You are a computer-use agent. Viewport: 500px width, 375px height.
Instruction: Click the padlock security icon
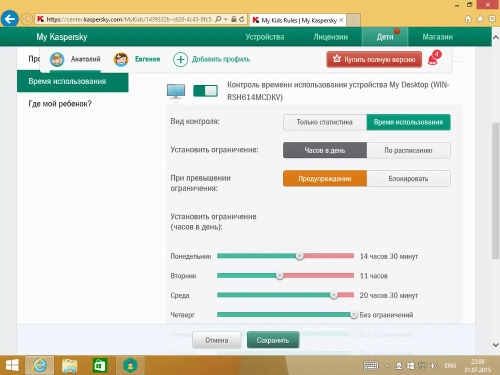233,19
